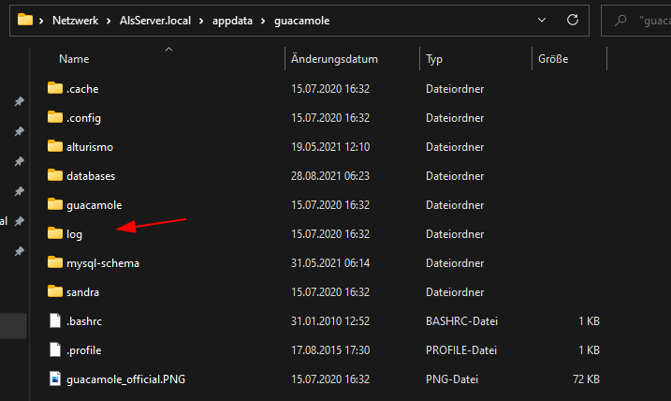This screenshot has height=401, width=671.
Task: Click the BASHRC-Datei type cell
Action: (x=461, y=321)
